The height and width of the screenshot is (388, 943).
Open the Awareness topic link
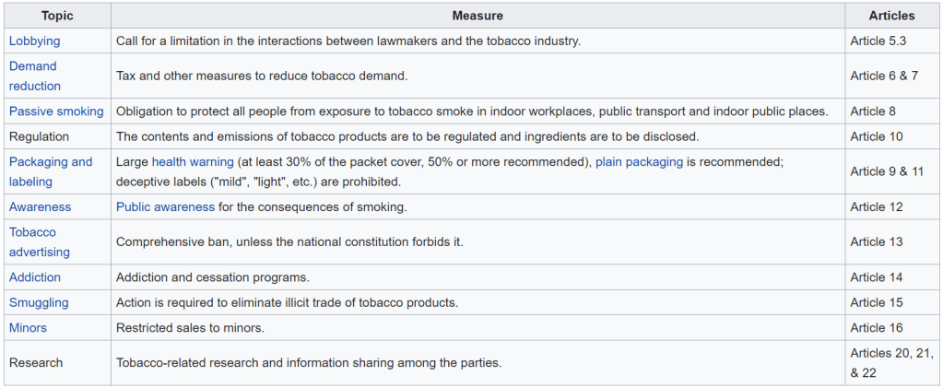tap(40, 207)
